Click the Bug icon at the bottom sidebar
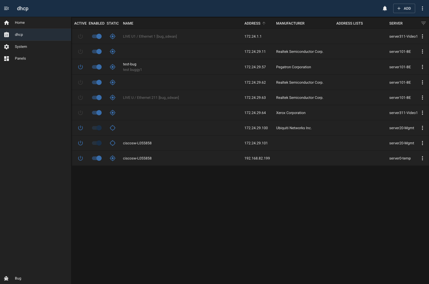The width and height of the screenshot is (429, 284). click(6, 278)
